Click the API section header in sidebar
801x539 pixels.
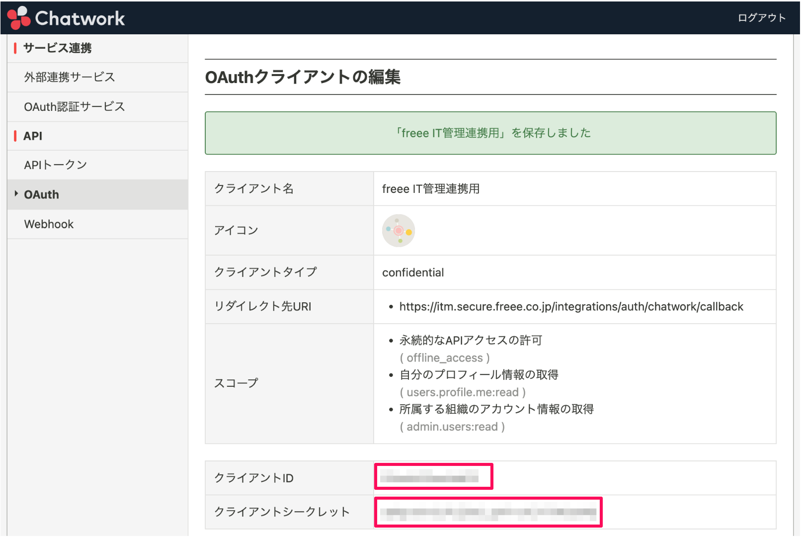pyautogui.click(x=33, y=136)
